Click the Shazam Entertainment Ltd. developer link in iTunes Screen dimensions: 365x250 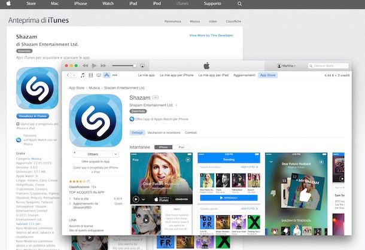coord(151,105)
